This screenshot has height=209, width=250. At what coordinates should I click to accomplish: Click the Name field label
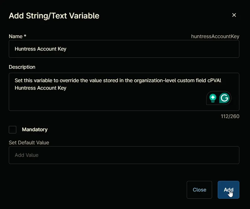[x=16, y=37]
